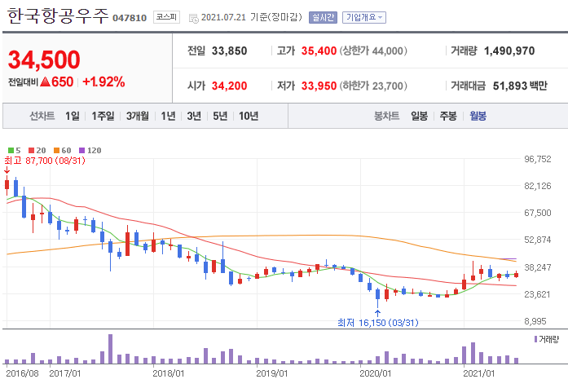Viewport: 568px width, 388px height.
Task: Switch to the 1년 chart period
Action: coord(168,116)
